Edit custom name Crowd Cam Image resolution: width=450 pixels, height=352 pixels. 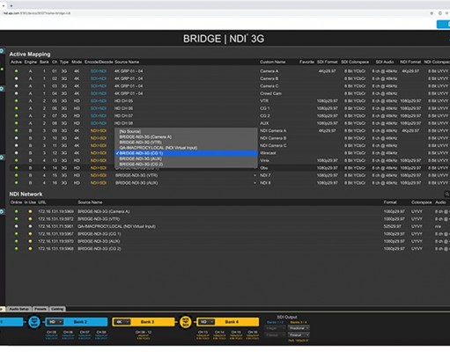pos(270,93)
